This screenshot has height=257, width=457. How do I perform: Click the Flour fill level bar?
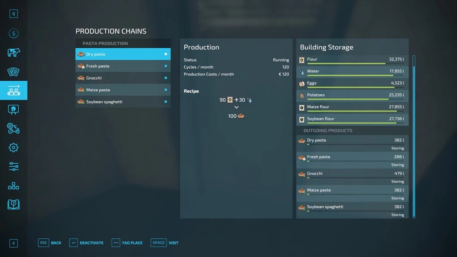pyautogui.click(x=356, y=63)
